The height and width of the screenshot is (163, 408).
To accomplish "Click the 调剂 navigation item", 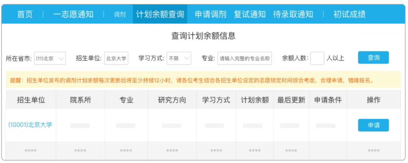I will (x=120, y=15).
